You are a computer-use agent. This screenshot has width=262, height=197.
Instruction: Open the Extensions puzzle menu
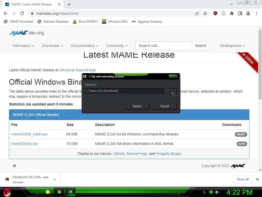[x=232, y=13]
